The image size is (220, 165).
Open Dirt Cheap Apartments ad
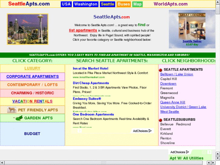tap(91, 83)
